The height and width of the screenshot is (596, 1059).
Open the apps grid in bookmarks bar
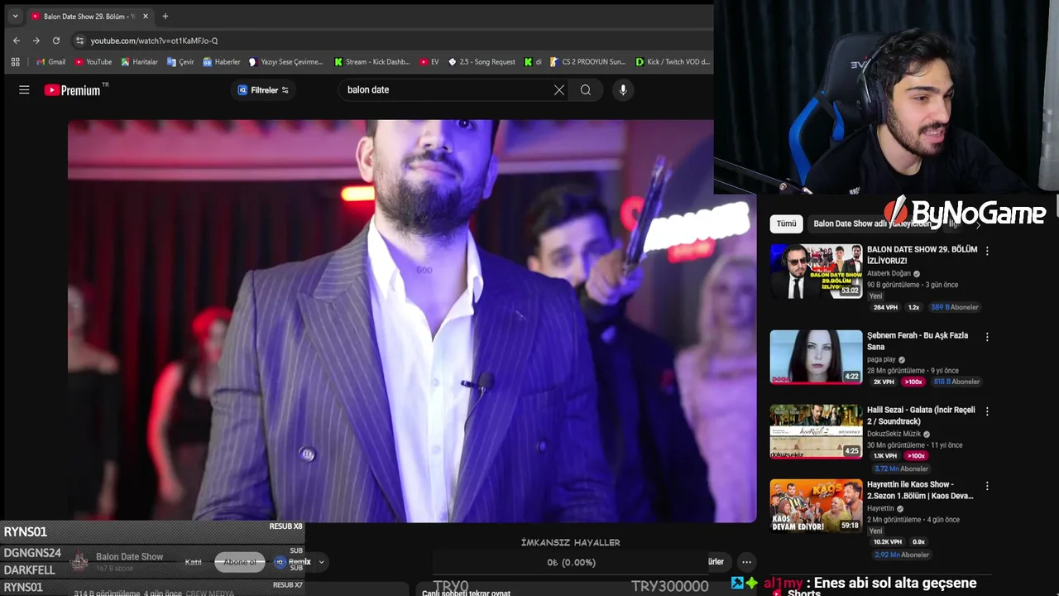(15, 62)
